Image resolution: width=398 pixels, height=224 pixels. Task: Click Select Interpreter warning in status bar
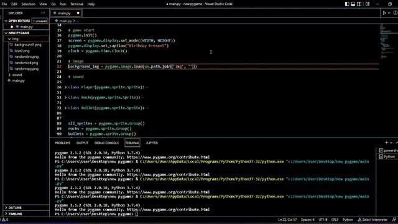click(x=373, y=220)
